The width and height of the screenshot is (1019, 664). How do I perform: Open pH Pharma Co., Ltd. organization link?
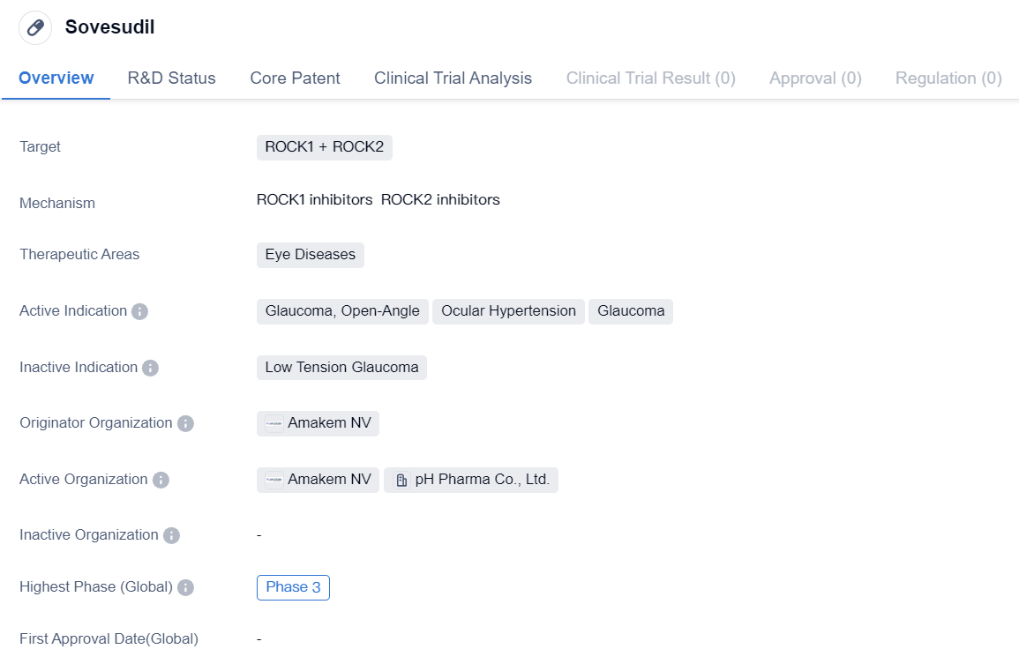point(482,480)
